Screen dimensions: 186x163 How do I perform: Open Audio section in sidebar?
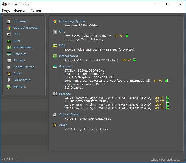coord(18,73)
